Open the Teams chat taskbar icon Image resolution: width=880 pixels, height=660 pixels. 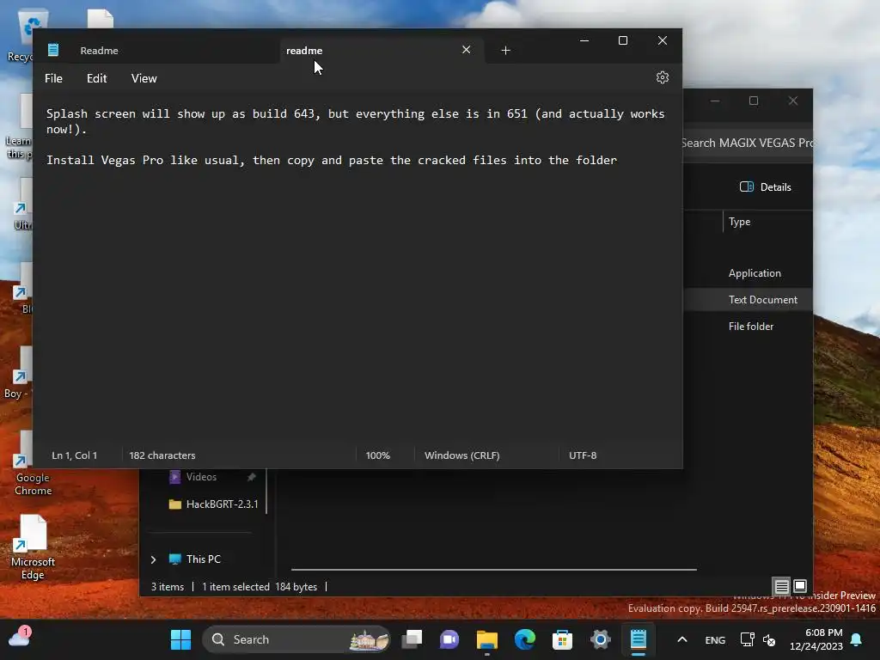coord(449,639)
